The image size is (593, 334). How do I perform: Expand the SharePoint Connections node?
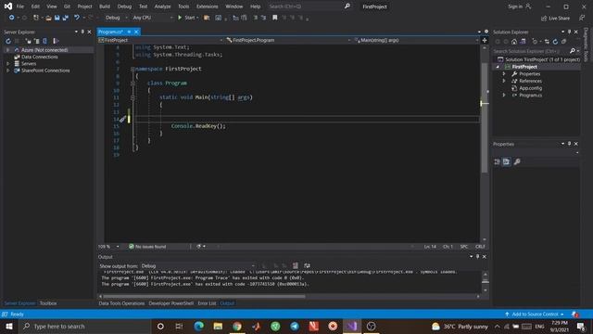pos(8,71)
